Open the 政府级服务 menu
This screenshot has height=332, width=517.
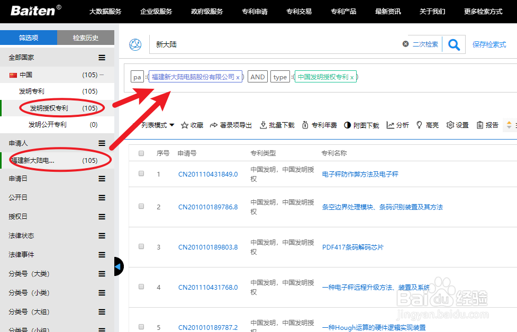(207, 12)
